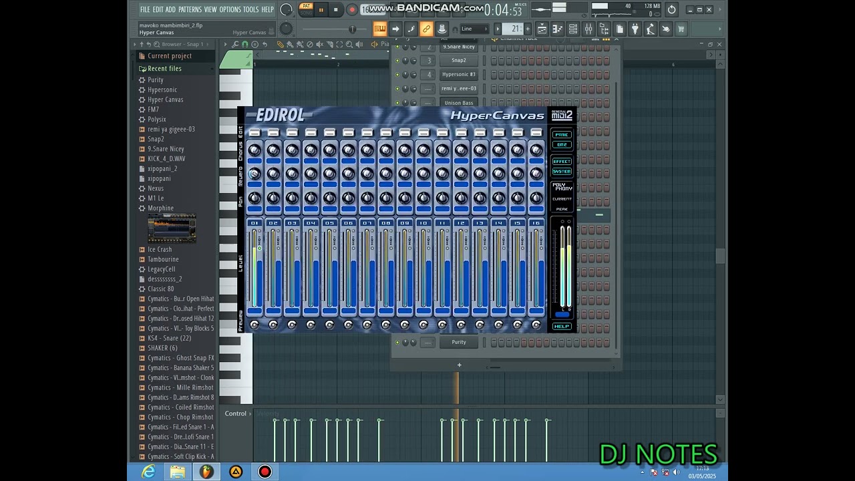Screen dimensions: 855x481
Task: Click the mute tool in piano roll toolbar
Action: coord(319,44)
